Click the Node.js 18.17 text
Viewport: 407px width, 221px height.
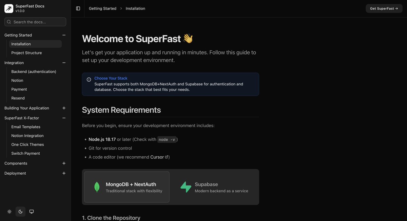tap(102, 139)
